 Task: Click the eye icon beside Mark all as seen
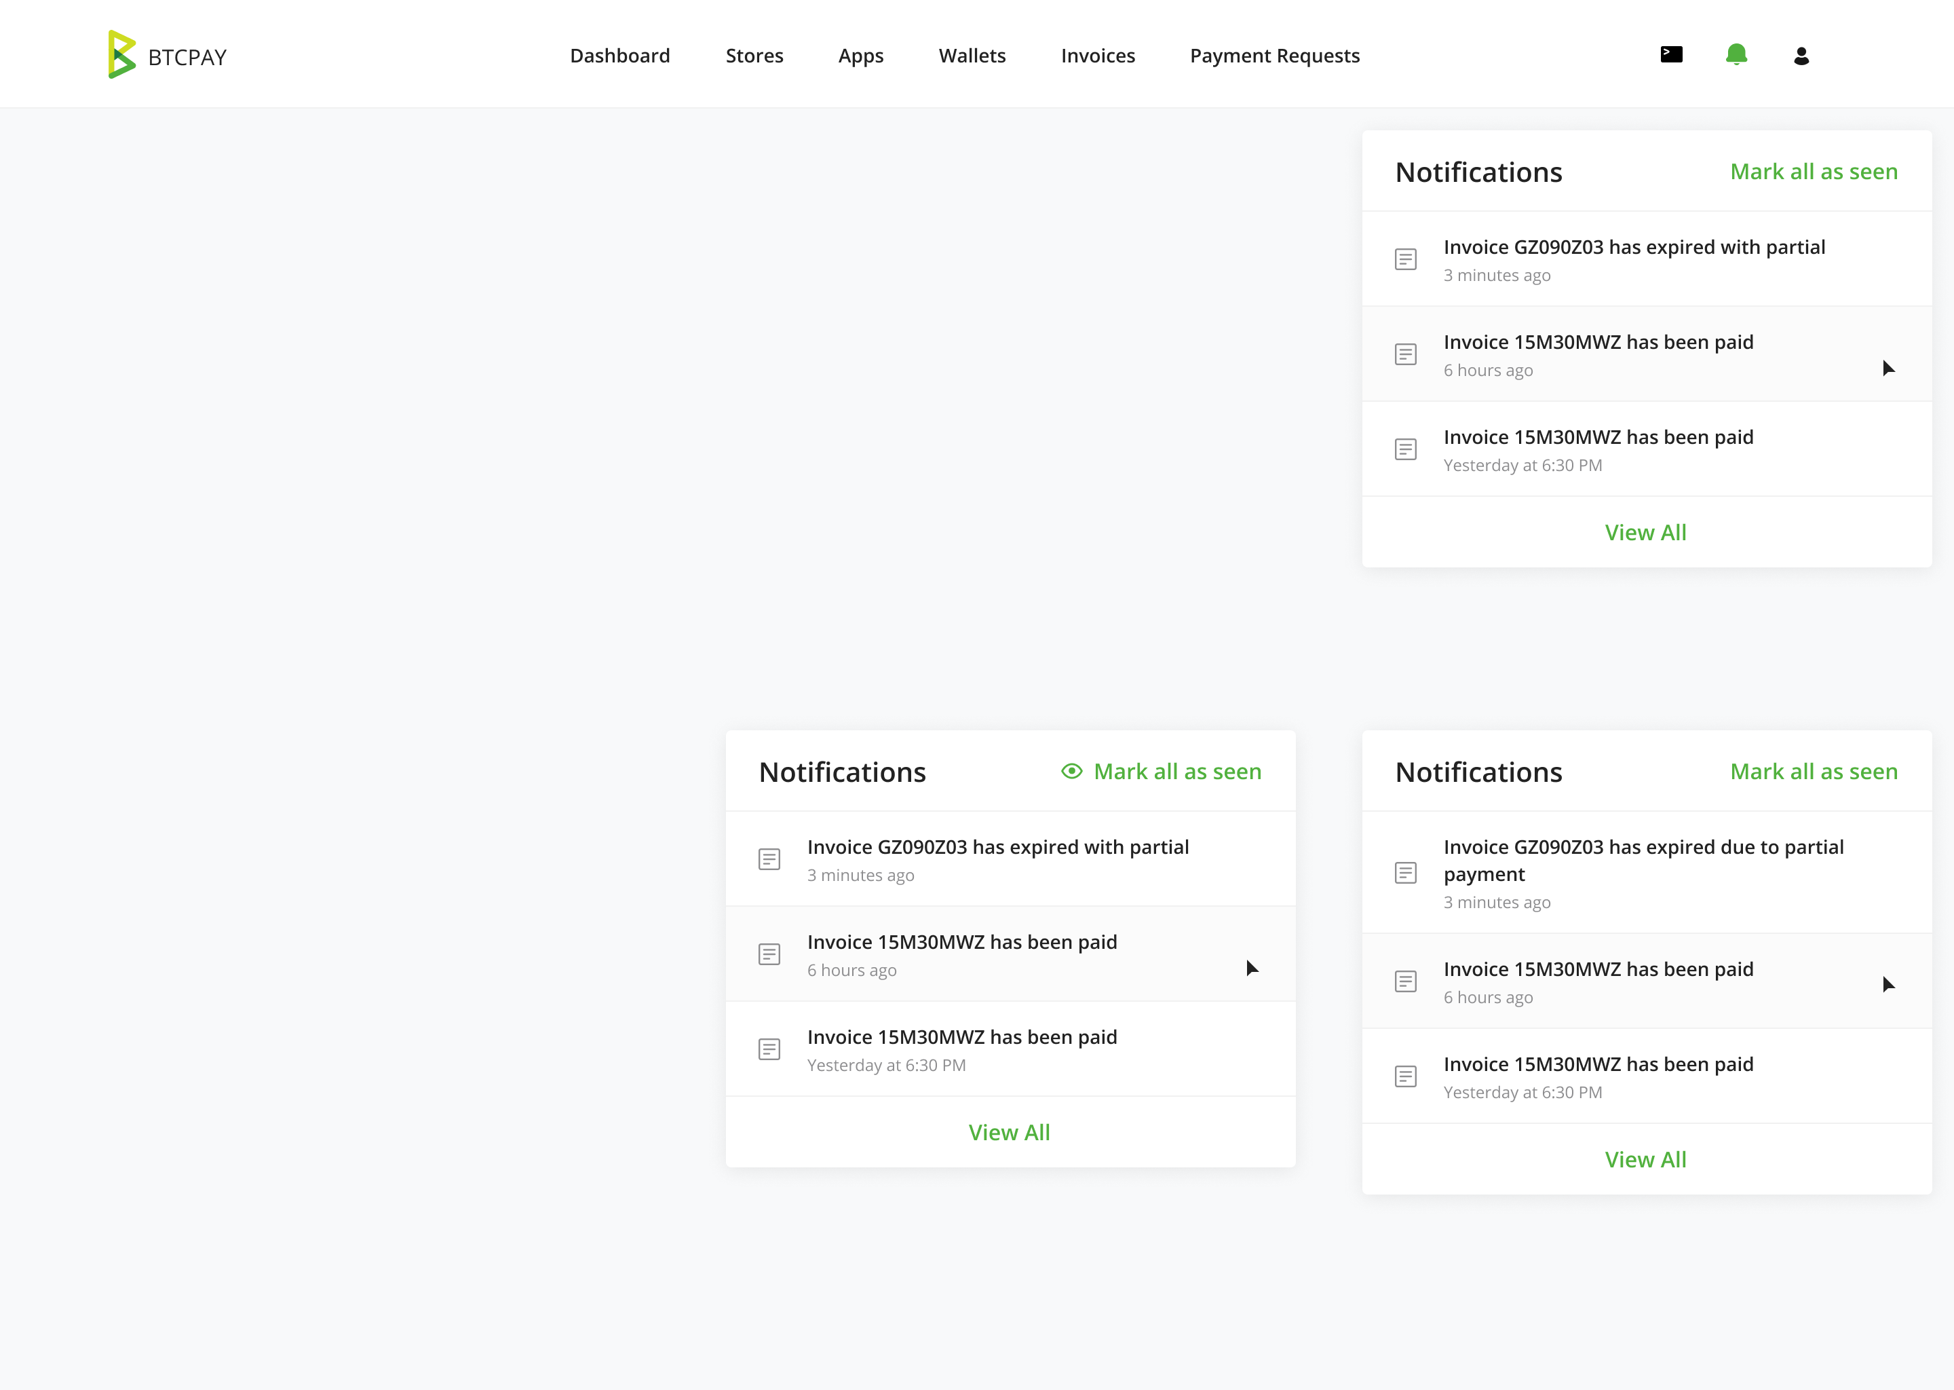[1071, 771]
